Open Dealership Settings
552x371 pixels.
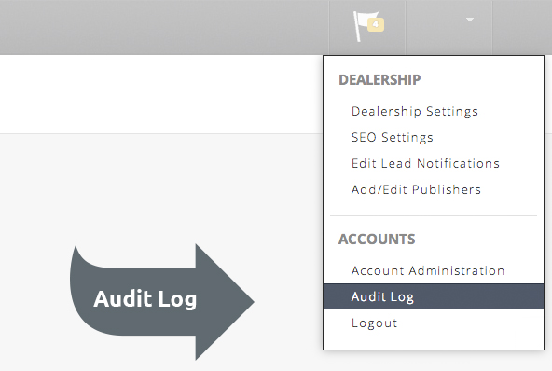(x=415, y=111)
